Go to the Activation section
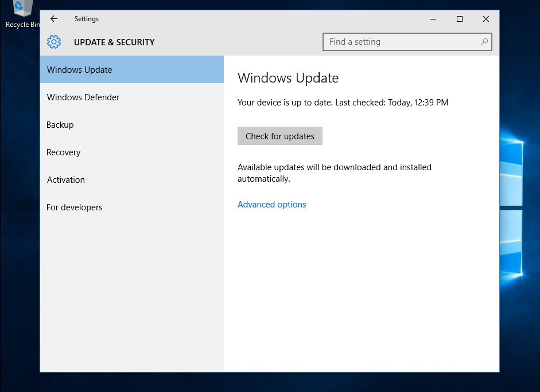 point(132,179)
